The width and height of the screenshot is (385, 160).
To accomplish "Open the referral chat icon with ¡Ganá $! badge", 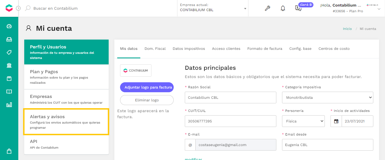I will pyautogui.click(x=298, y=8).
